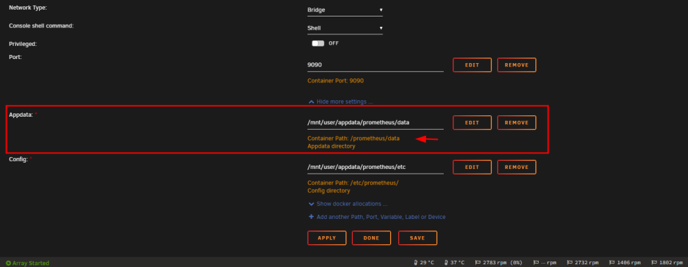This screenshot has width=688, height=267.
Task: Click the plus icon beside Add another Path
Action: point(311,217)
